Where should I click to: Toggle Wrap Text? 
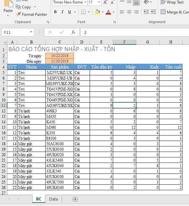[172, 2]
